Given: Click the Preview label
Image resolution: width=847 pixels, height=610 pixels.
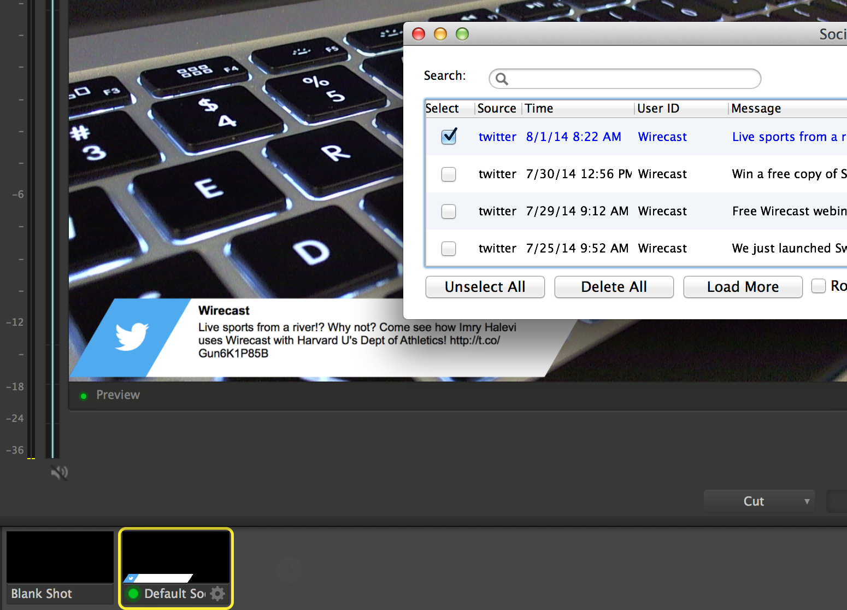Looking at the screenshot, I should click(x=118, y=395).
